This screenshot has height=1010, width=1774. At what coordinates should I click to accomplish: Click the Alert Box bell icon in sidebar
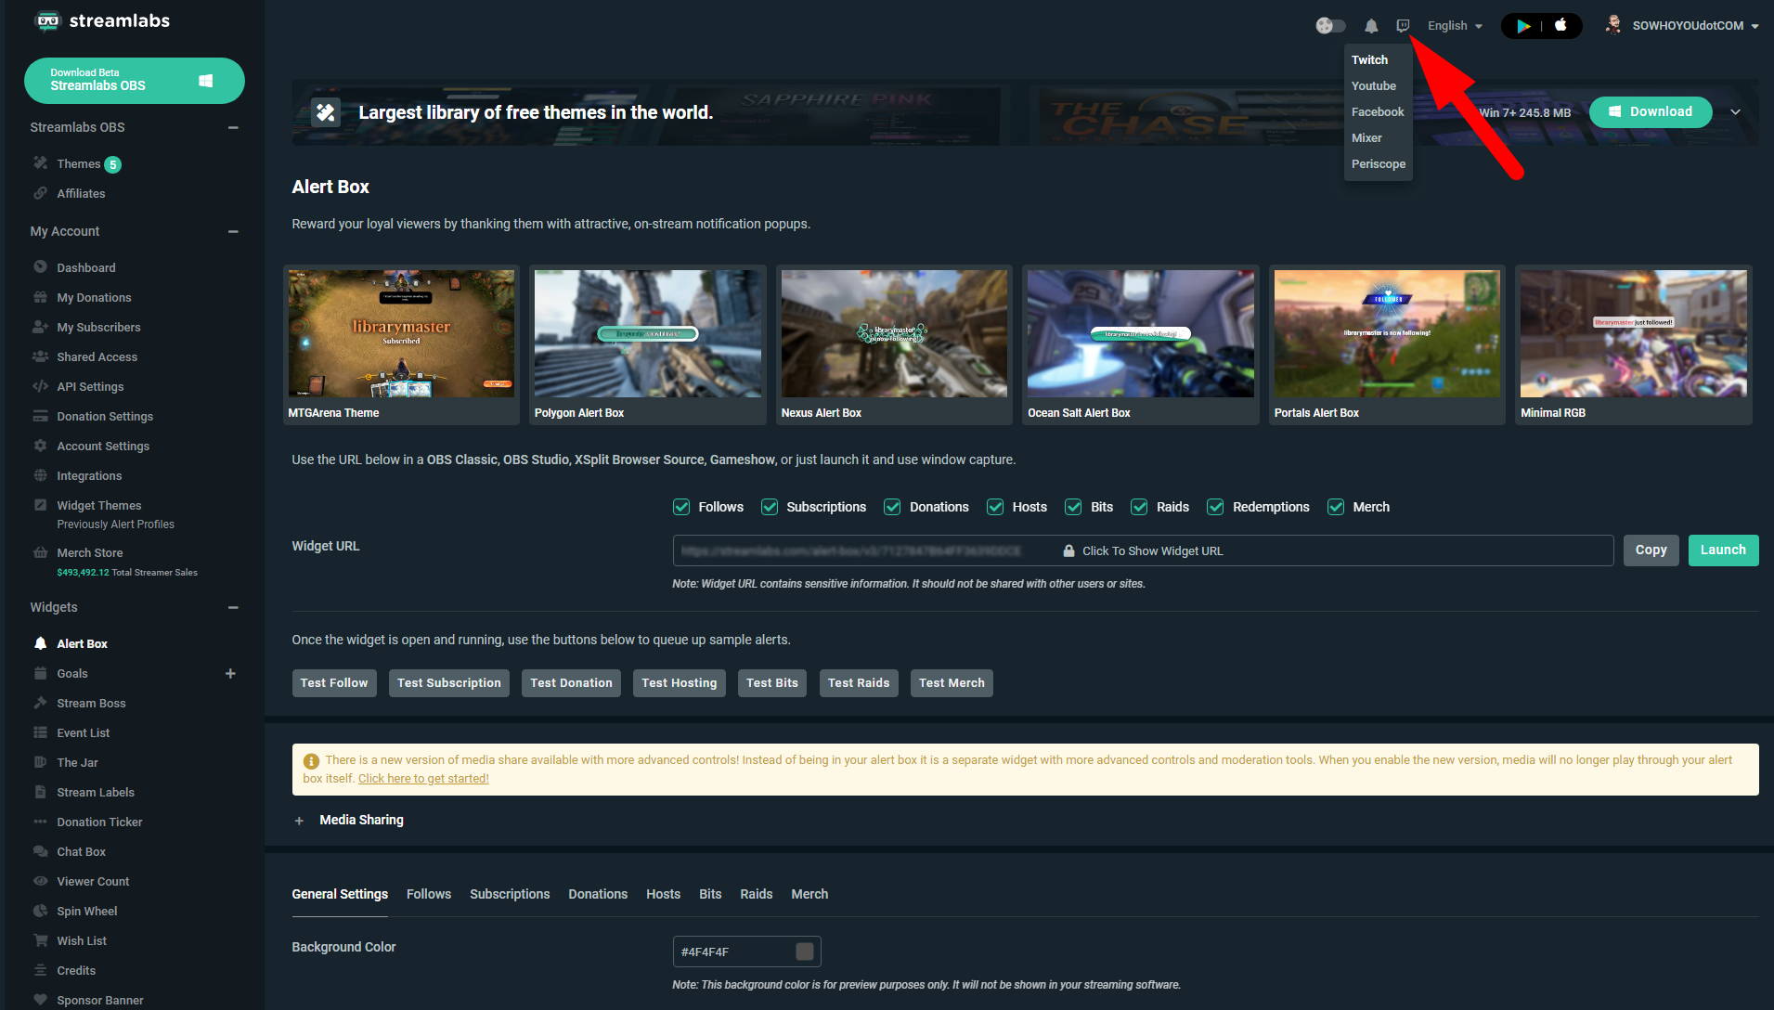[40, 643]
